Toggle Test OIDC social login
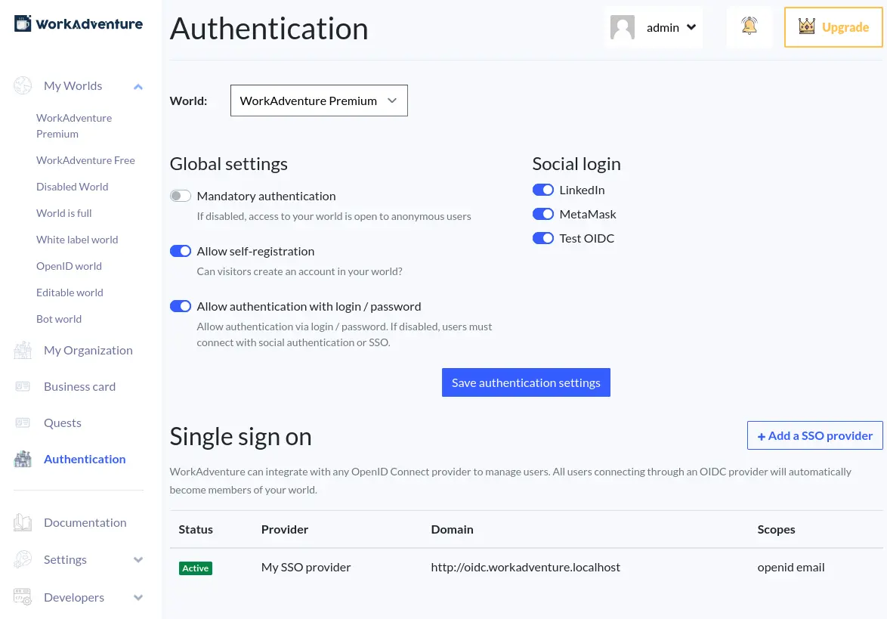The image size is (887, 619). click(543, 238)
